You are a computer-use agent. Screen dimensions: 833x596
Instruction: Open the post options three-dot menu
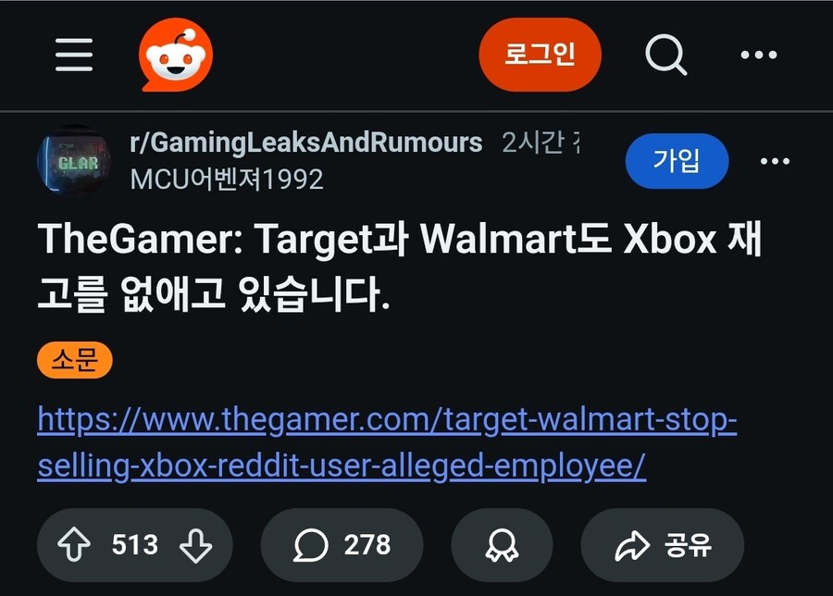point(775,161)
